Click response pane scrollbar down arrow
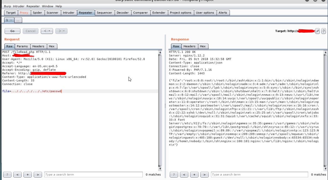 pyautogui.click(x=325, y=169)
